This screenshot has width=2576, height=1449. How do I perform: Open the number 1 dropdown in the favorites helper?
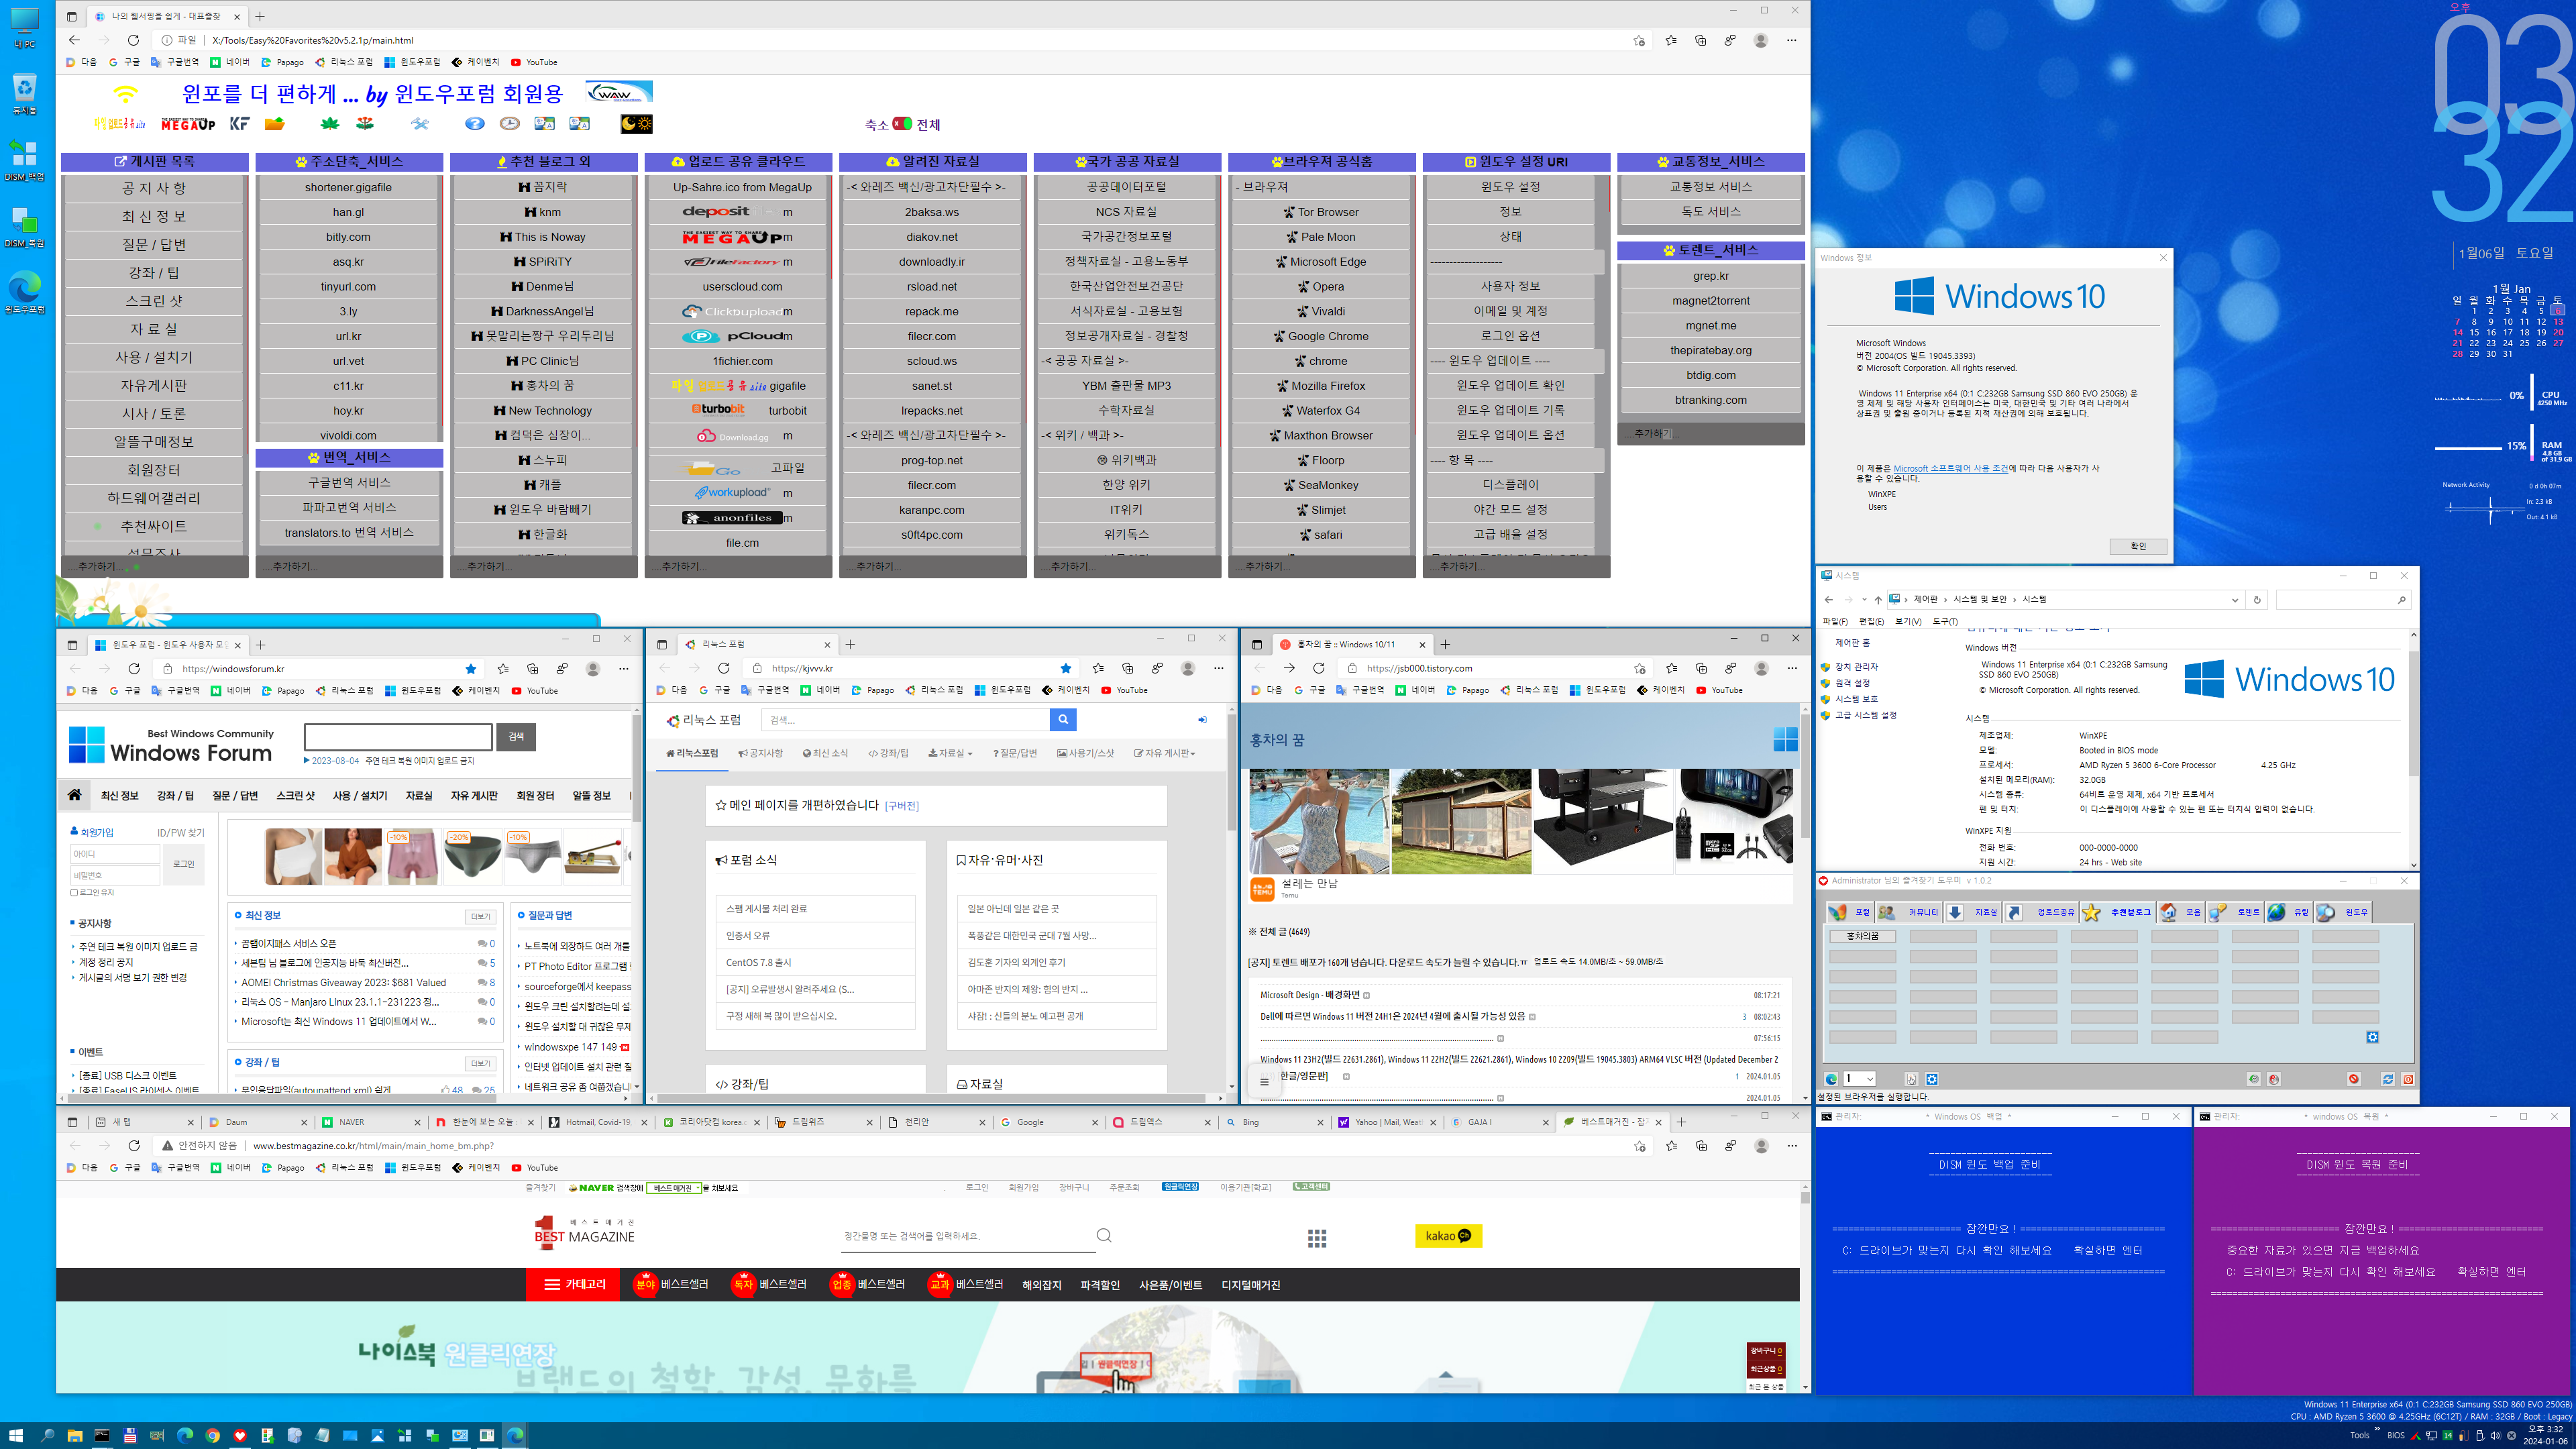pyautogui.click(x=1859, y=1079)
